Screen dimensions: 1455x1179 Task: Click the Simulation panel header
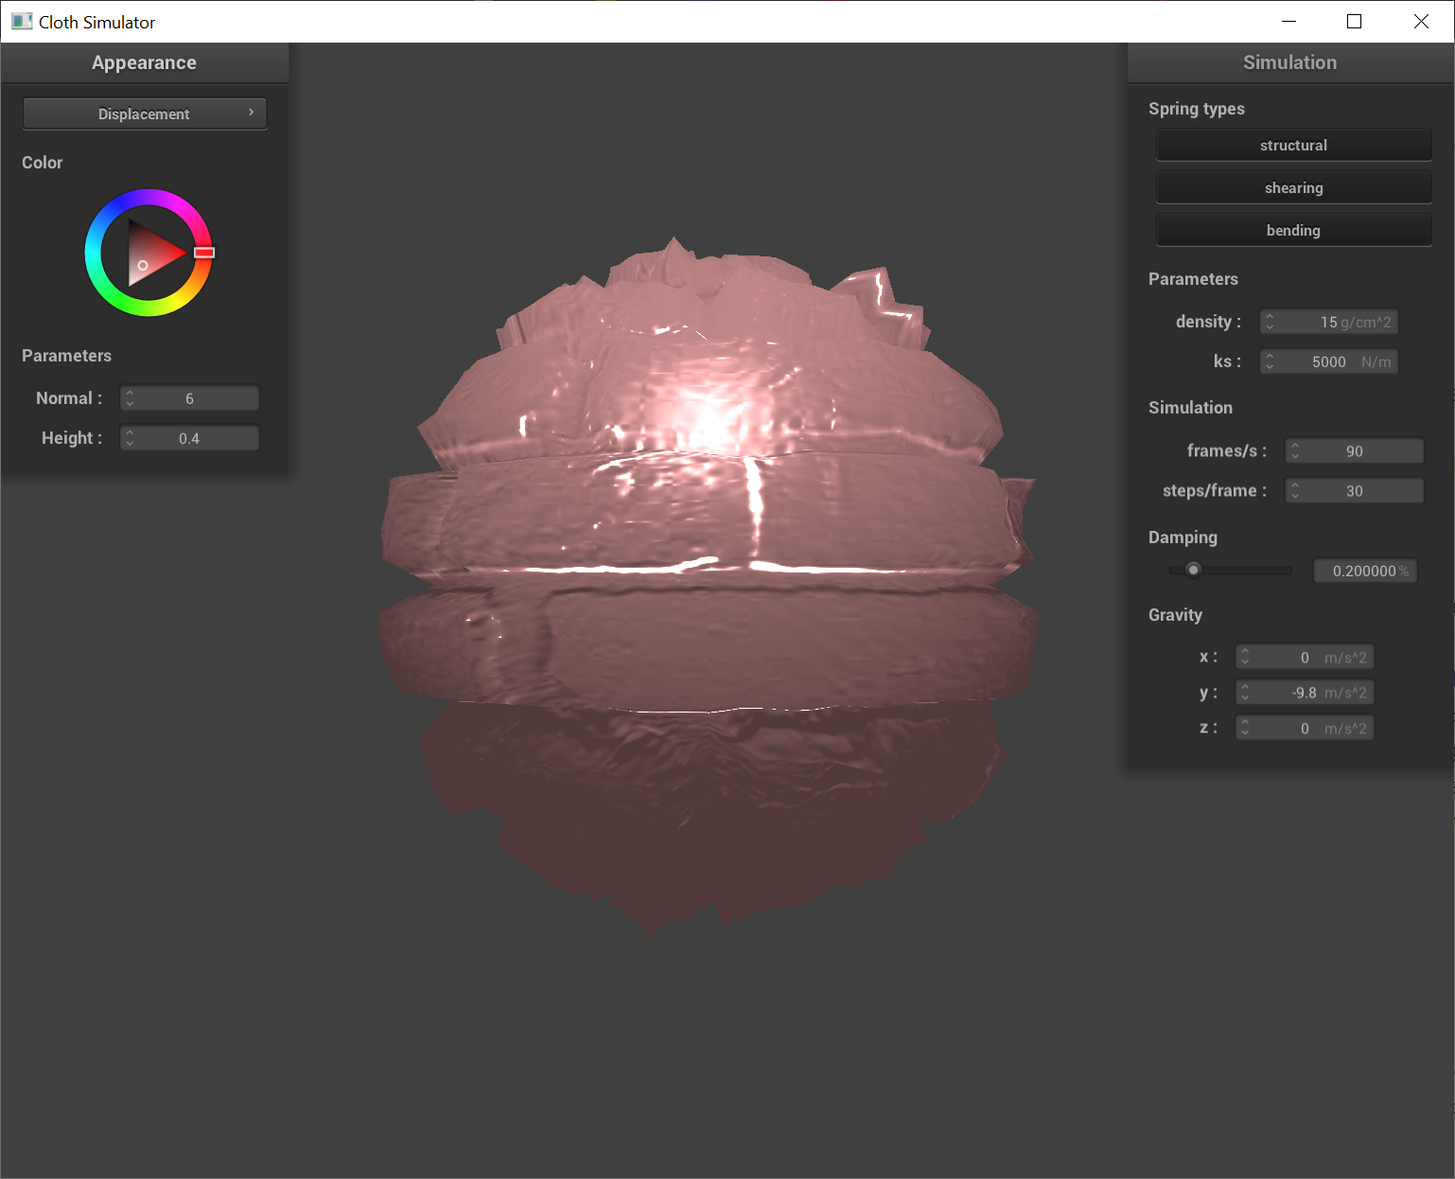(x=1290, y=62)
